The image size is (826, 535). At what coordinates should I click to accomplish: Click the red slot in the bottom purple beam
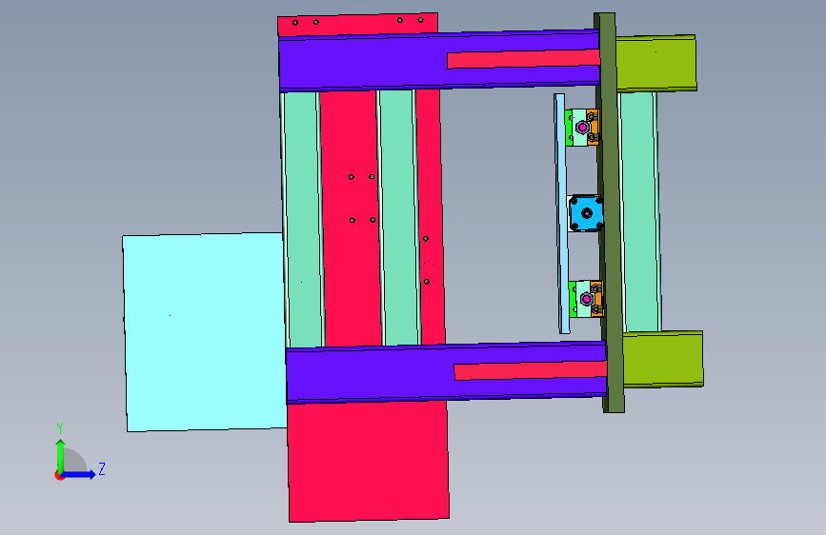[530, 370]
